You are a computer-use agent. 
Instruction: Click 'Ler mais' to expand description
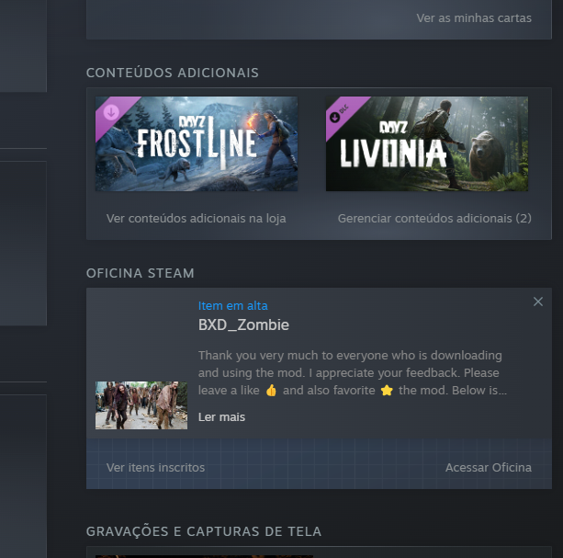pos(221,417)
